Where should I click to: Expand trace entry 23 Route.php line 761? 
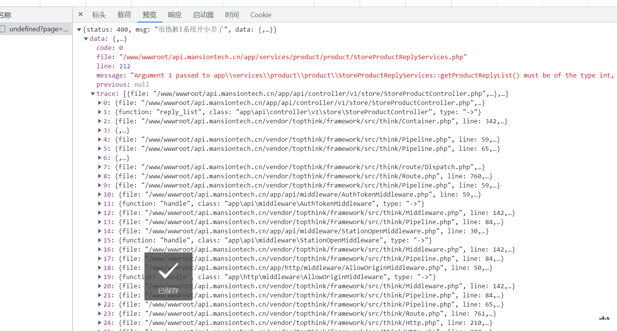pyautogui.click(x=100, y=313)
